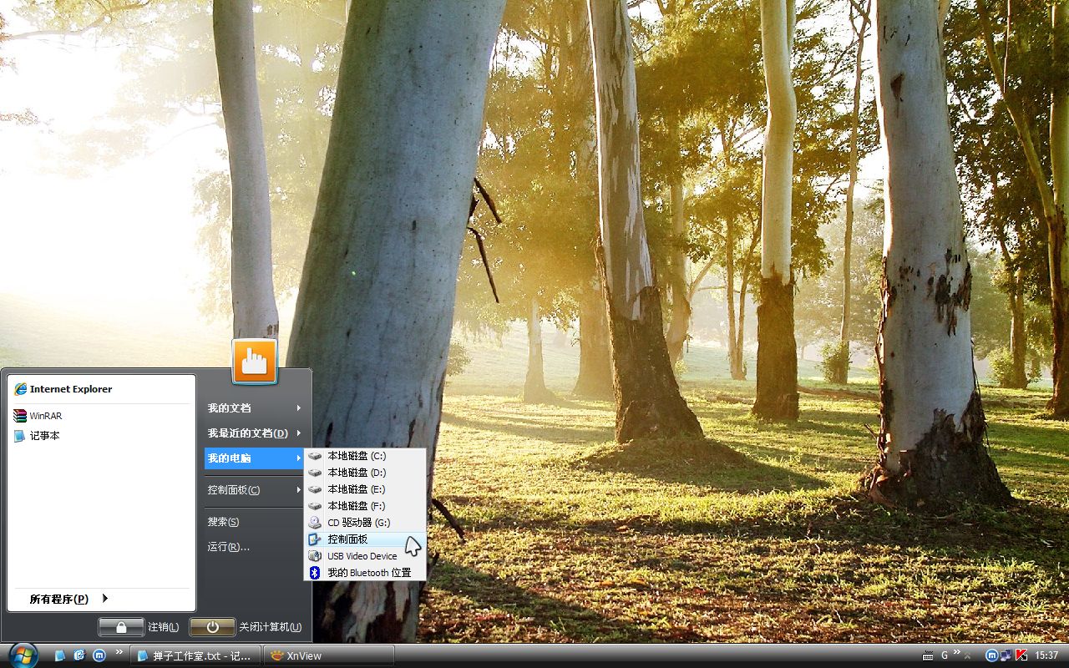Click 注销(L) label text
This screenshot has height=668, width=1069.
[164, 627]
